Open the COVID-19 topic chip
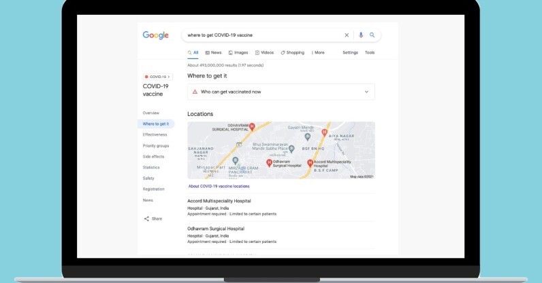Viewport: 542px width, 283px height. coord(157,77)
